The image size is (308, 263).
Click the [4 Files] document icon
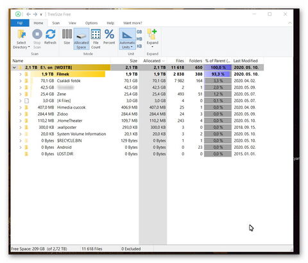tap(26, 101)
